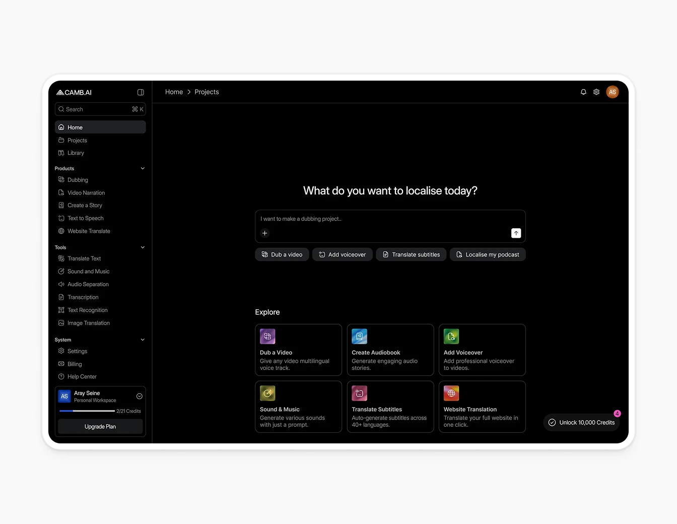The width and height of the screenshot is (677, 524).
Task: Click the Translate subtitles suggestion chip
Action: (x=411, y=254)
